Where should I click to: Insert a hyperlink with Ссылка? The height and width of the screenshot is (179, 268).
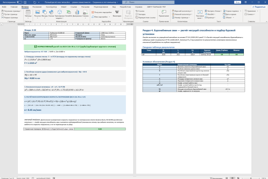coord(140,11)
